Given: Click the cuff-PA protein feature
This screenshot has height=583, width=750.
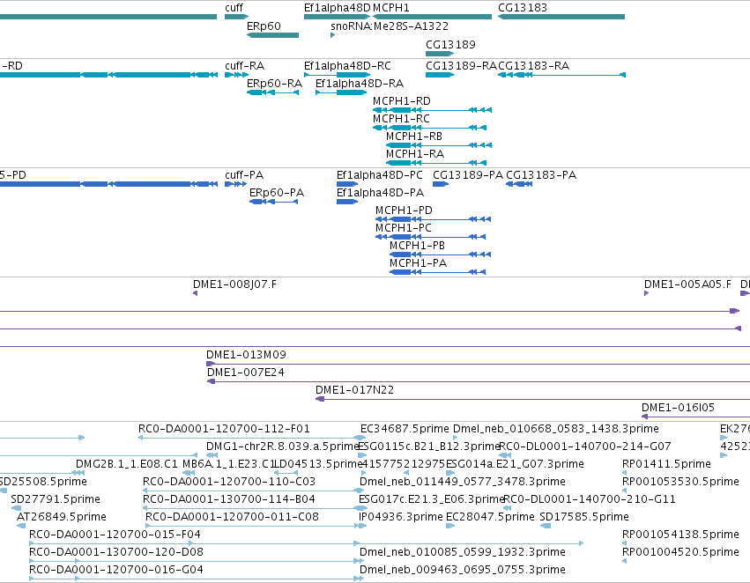Looking at the screenshot, I should click(x=236, y=184).
